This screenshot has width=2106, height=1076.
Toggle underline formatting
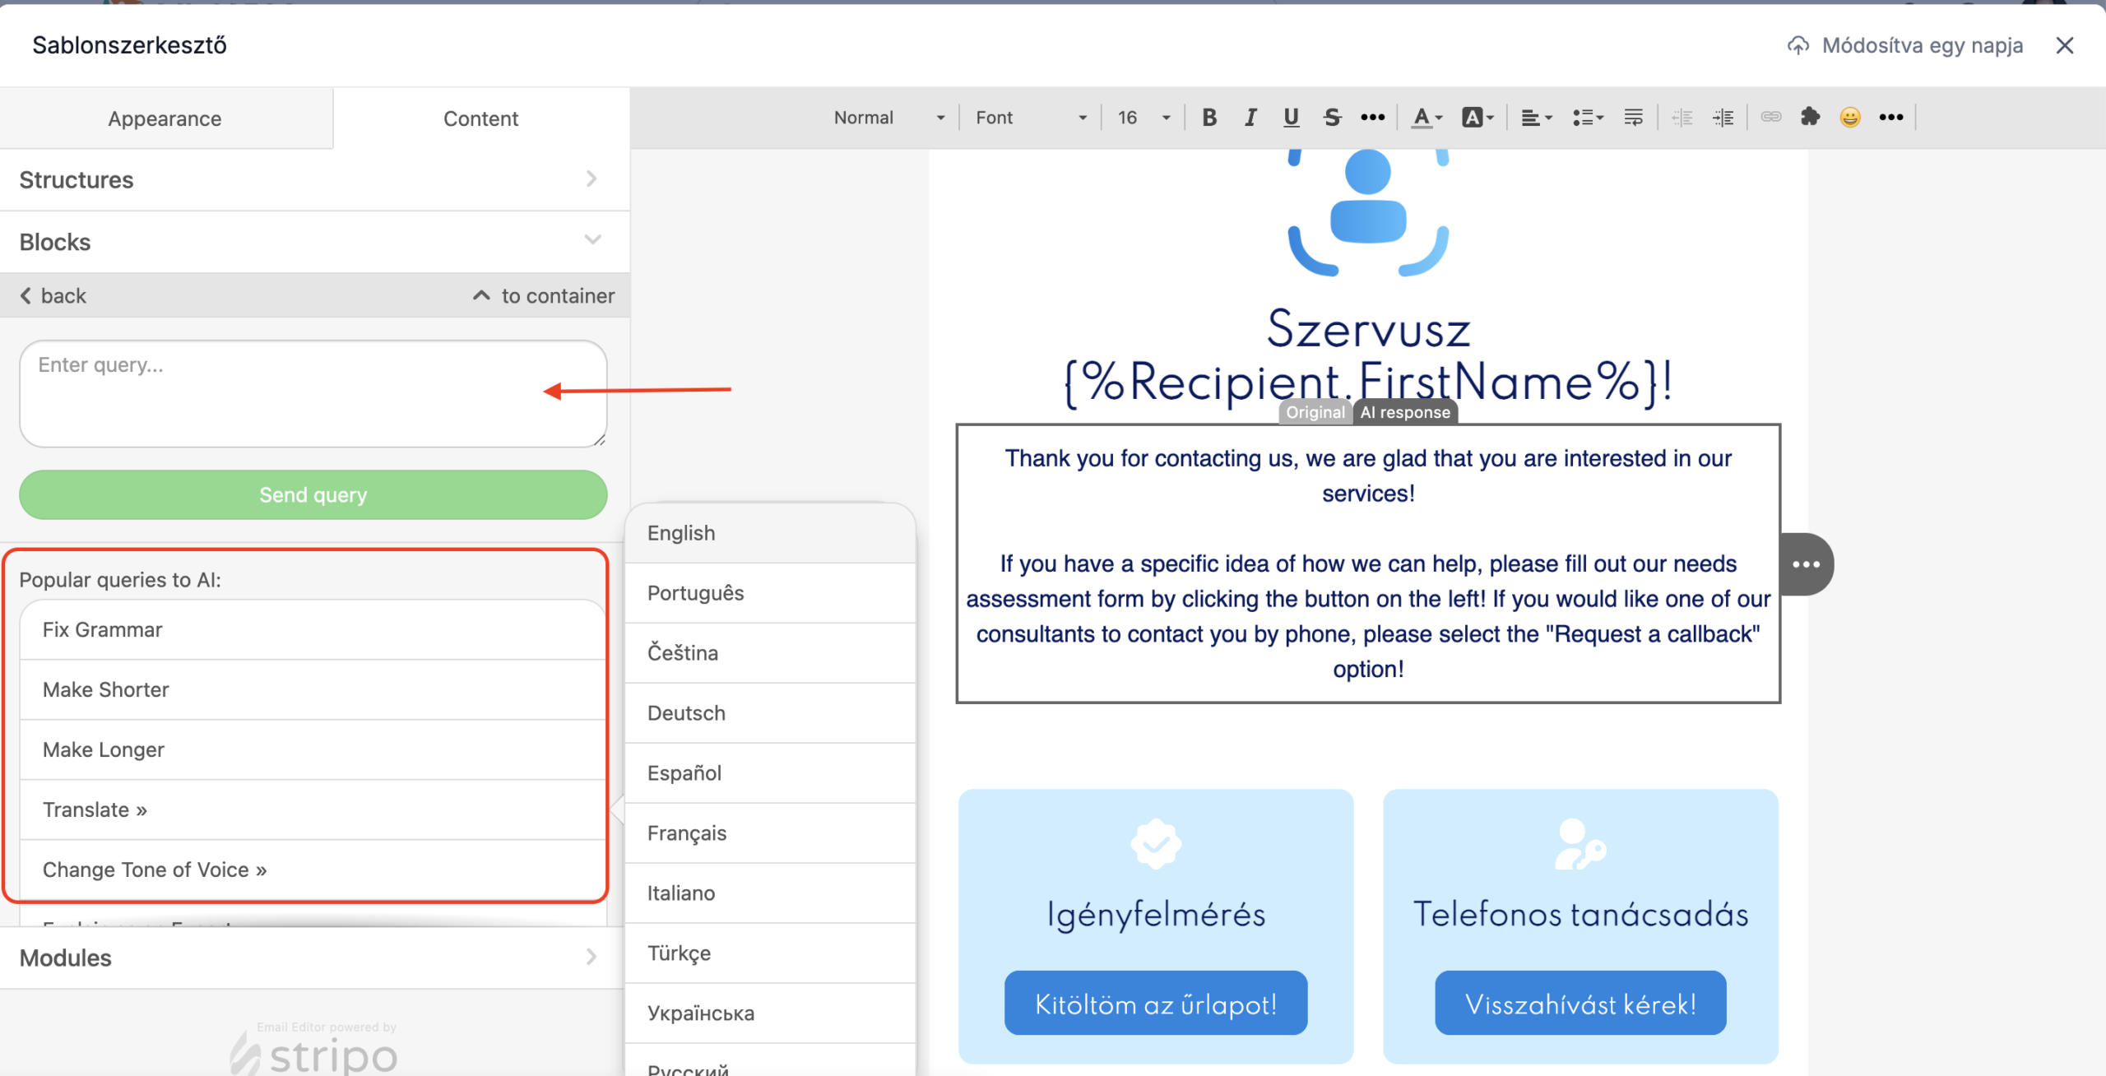click(1291, 118)
